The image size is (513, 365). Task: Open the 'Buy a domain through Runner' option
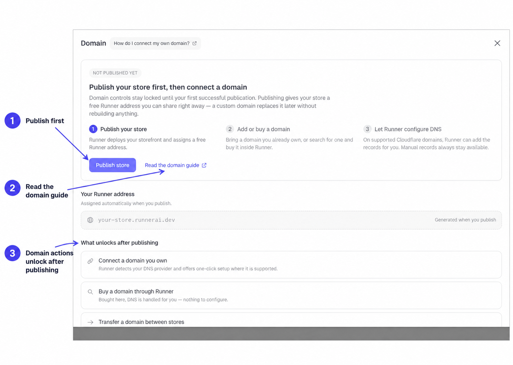tap(291, 295)
